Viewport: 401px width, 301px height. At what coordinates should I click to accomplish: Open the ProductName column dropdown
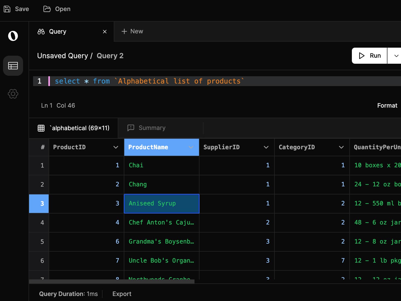coord(191,147)
